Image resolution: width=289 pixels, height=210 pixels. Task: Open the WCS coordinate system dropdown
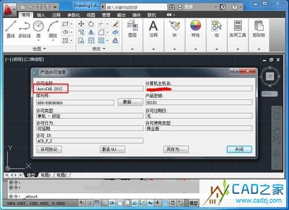(x=270, y=94)
